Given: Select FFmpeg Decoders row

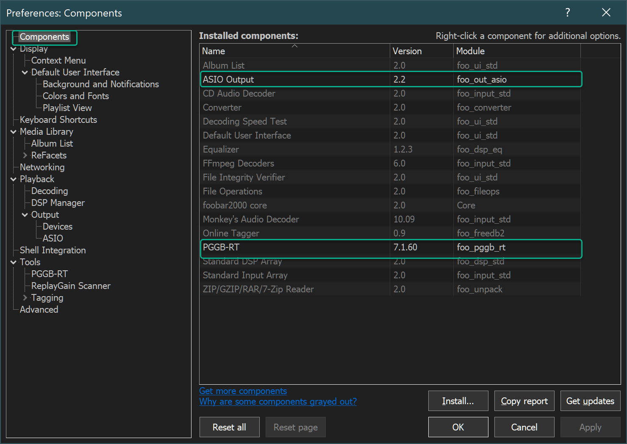Looking at the screenshot, I should coord(390,164).
